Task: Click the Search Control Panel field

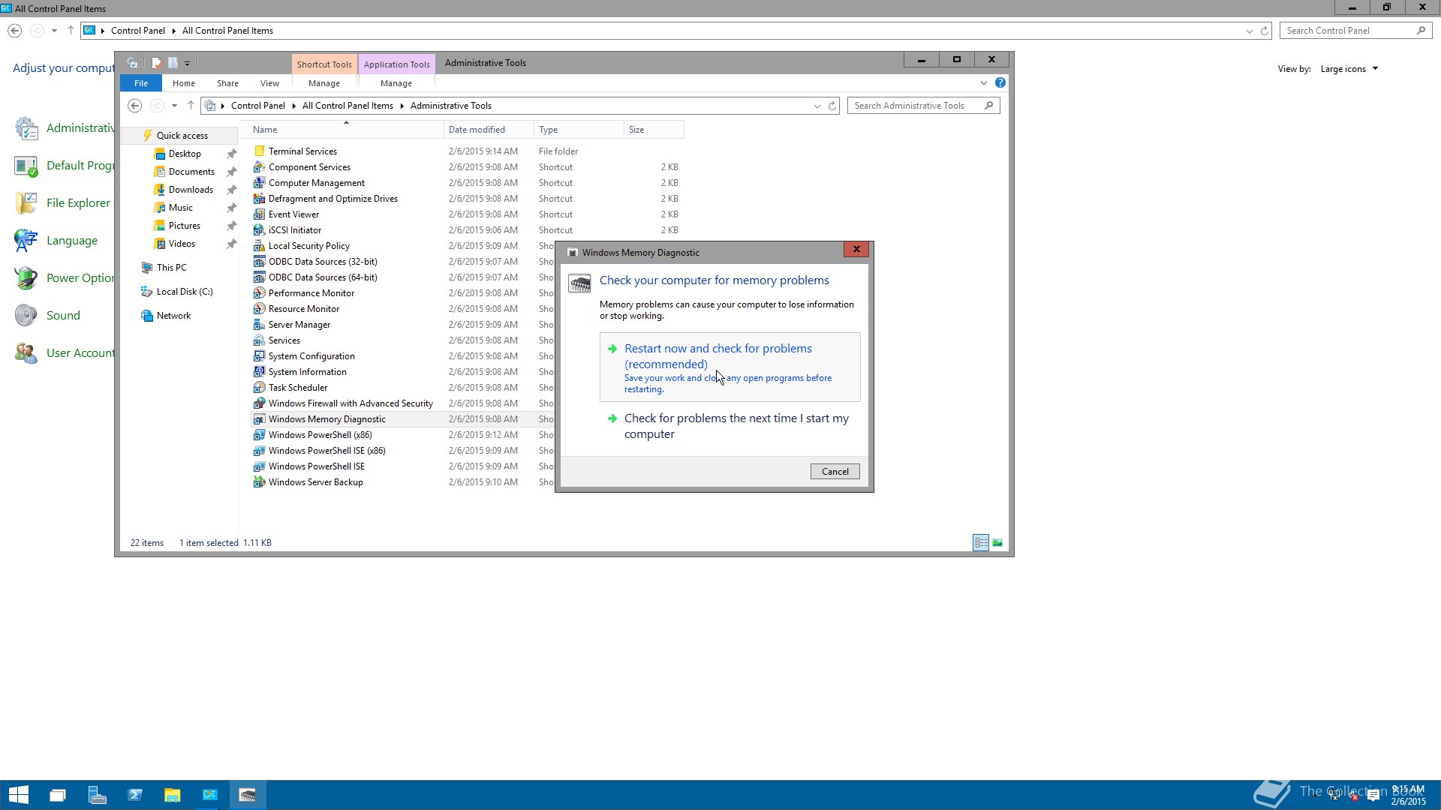Action: [x=1355, y=31]
